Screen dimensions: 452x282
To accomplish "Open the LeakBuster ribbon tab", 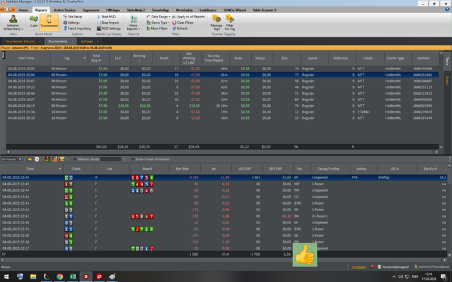I will (208, 10).
